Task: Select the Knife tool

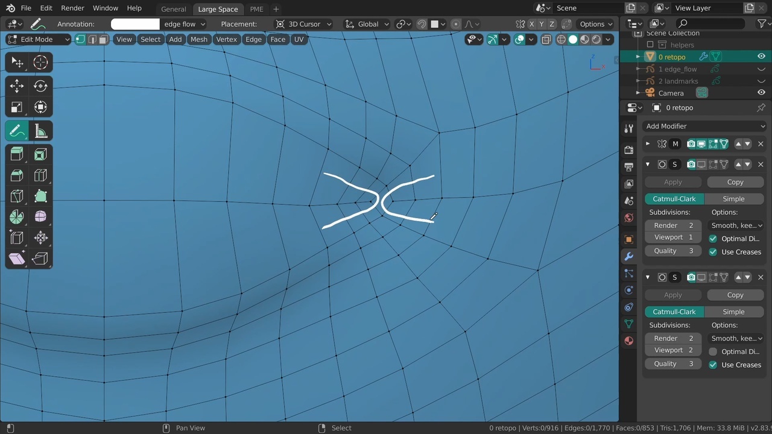Action: pos(17,196)
